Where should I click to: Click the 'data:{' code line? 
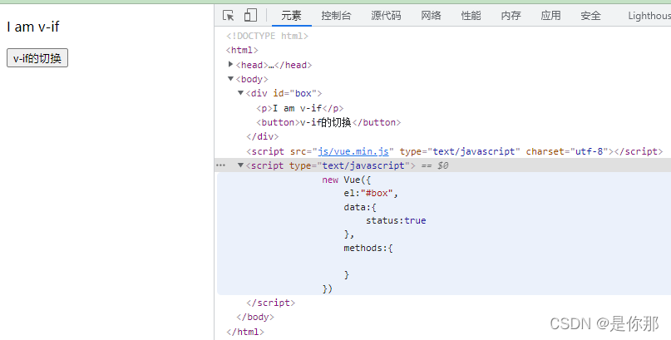click(x=360, y=208)
